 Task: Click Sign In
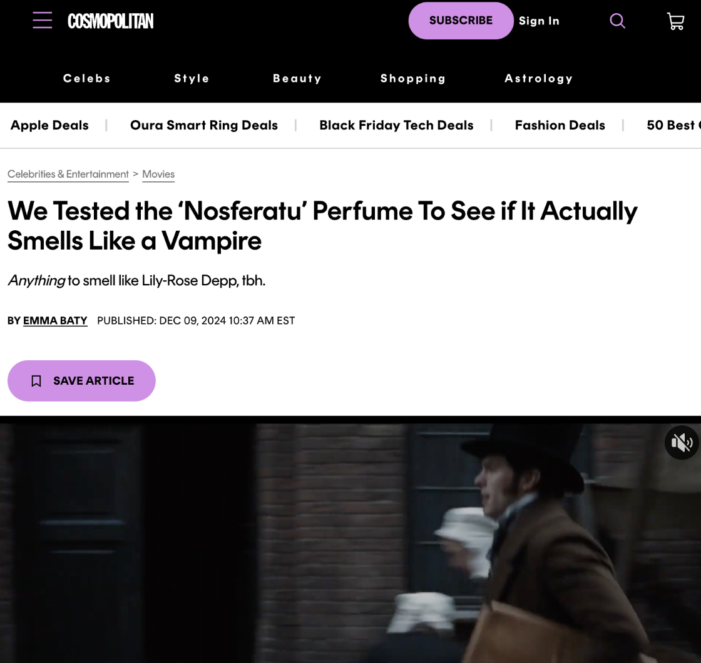pos(539,21)
